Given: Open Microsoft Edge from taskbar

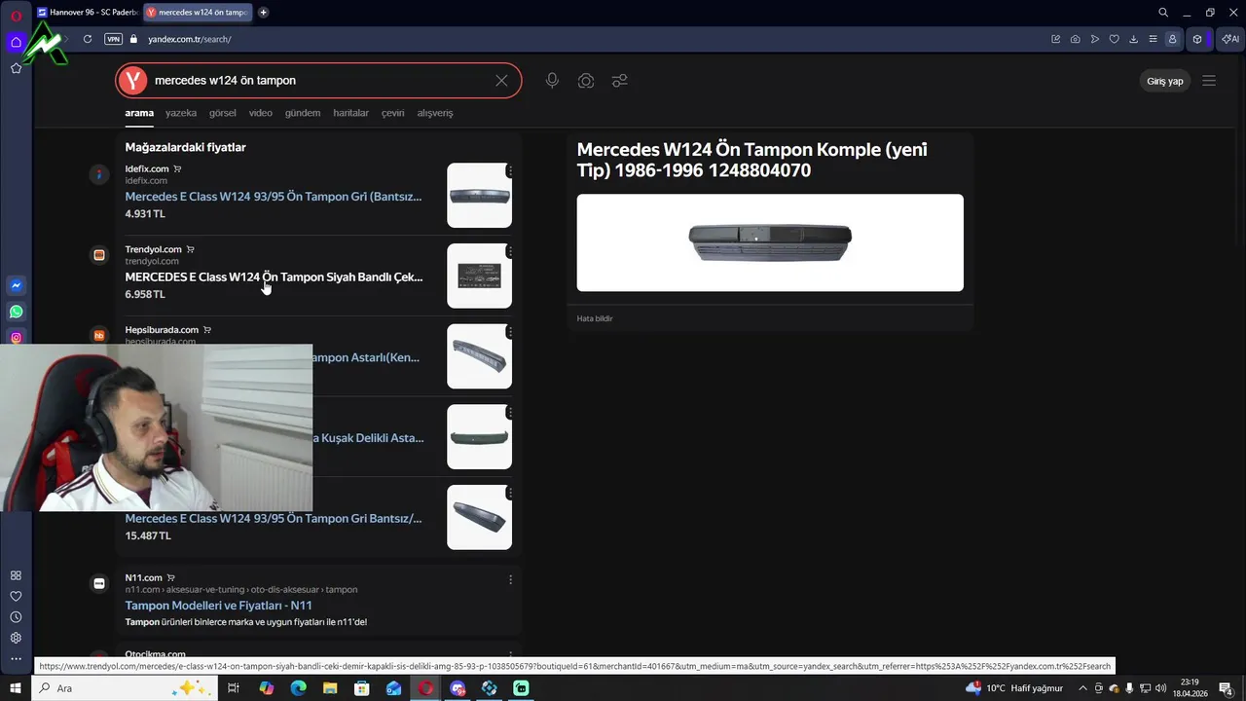Looking at the screenshot, I should click(299, 688).
